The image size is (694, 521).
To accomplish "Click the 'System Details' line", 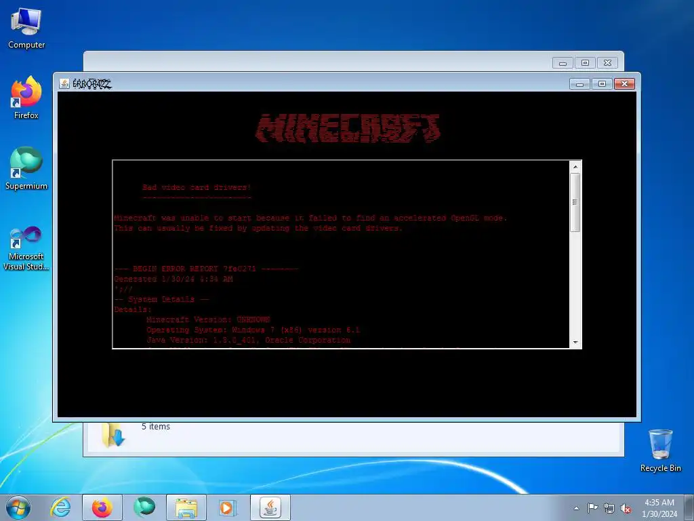I will tap(161, 299).
